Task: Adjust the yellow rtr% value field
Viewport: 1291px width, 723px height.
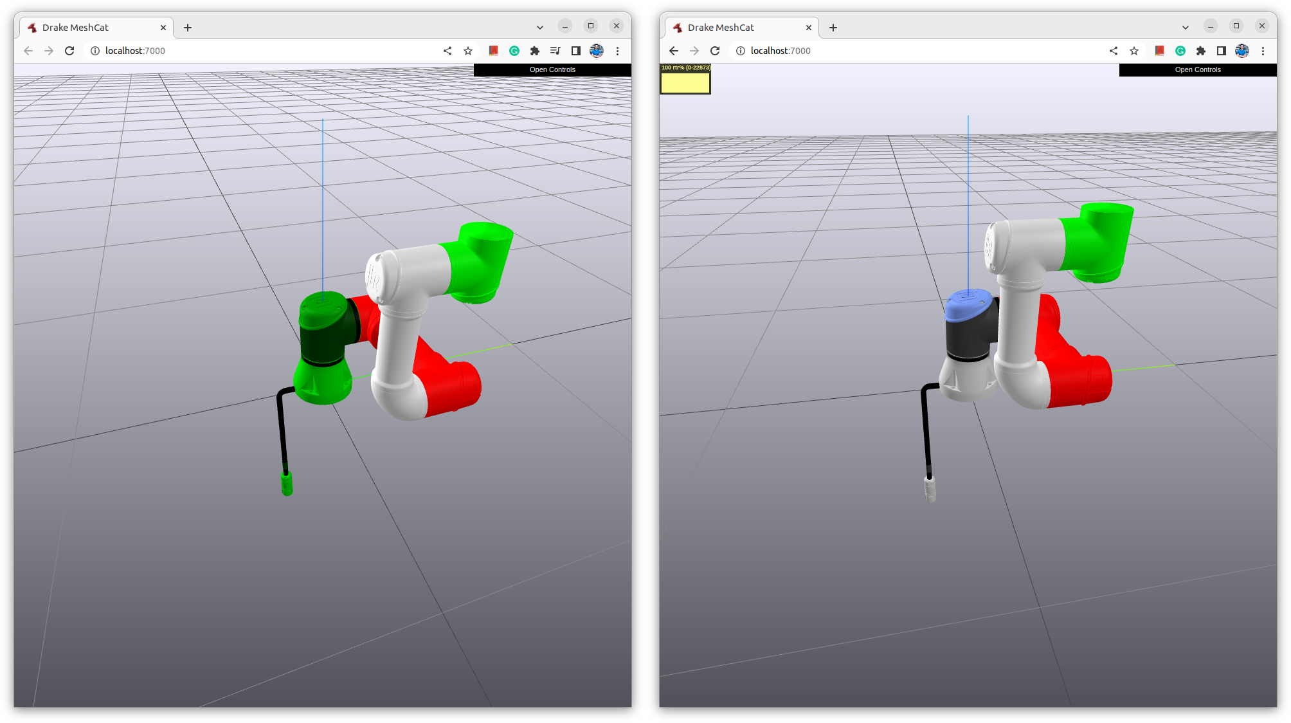Action: click(684, 82)
